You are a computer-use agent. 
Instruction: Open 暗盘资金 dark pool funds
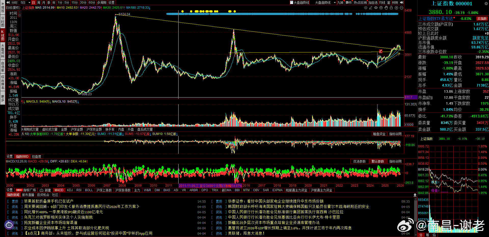coord(379,134)
